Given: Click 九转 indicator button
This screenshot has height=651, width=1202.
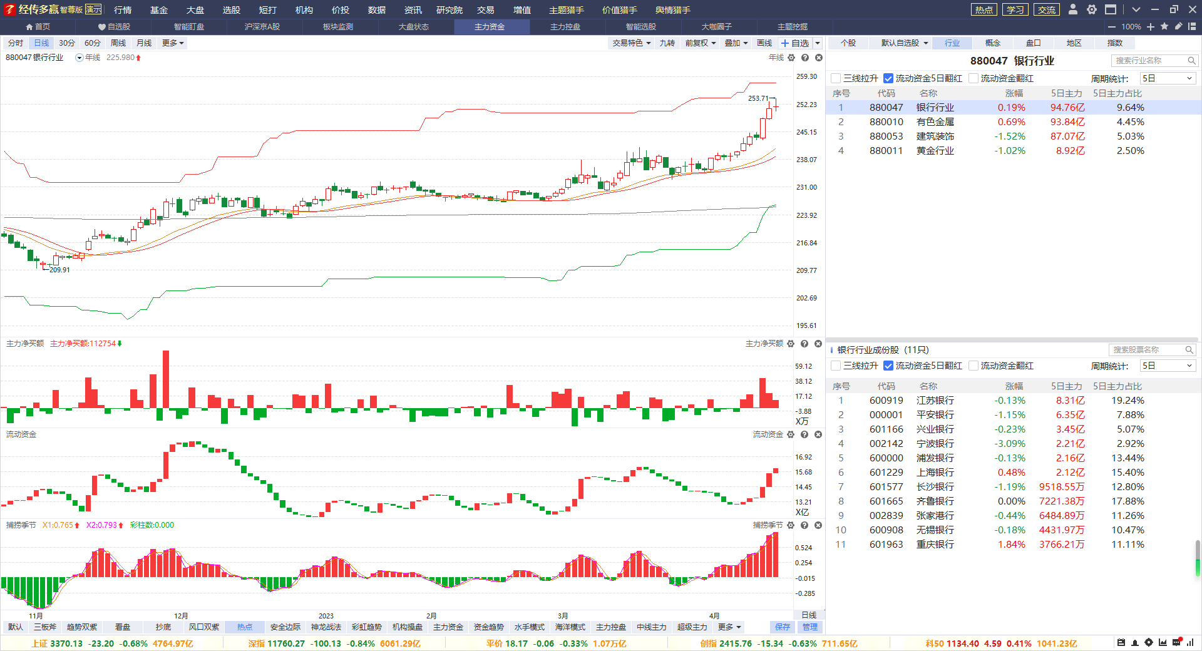Looking at the screenshot, I should (667, 43).
